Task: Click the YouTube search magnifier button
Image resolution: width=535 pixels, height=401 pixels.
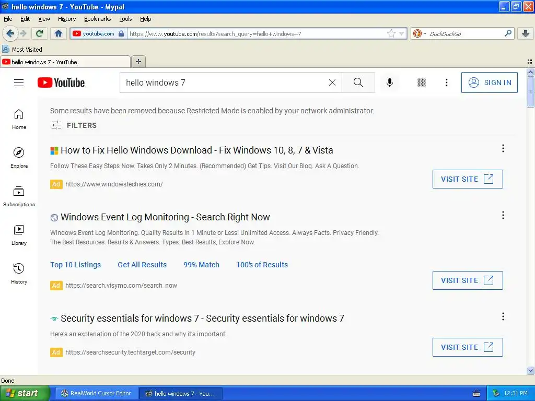Action: click(358, 82)
